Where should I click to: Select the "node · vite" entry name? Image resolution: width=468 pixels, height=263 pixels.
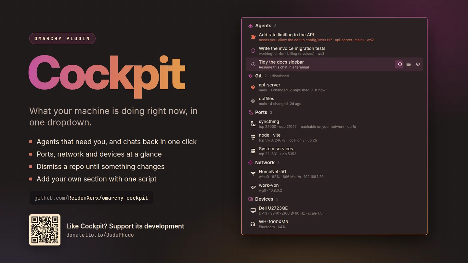coord(270,135)
